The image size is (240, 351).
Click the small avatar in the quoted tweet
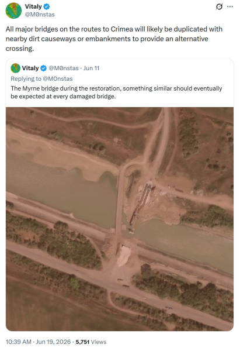pyautogui.click(x=15, y=68)
